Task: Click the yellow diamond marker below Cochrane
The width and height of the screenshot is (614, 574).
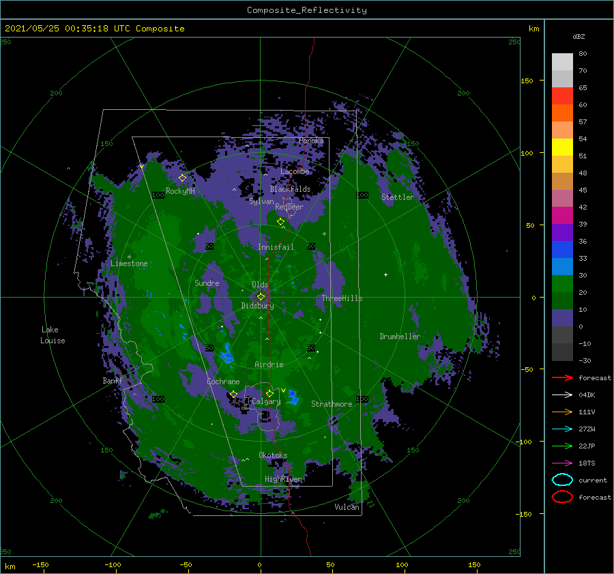Action: pyautogui.click(x=233, y=394)
